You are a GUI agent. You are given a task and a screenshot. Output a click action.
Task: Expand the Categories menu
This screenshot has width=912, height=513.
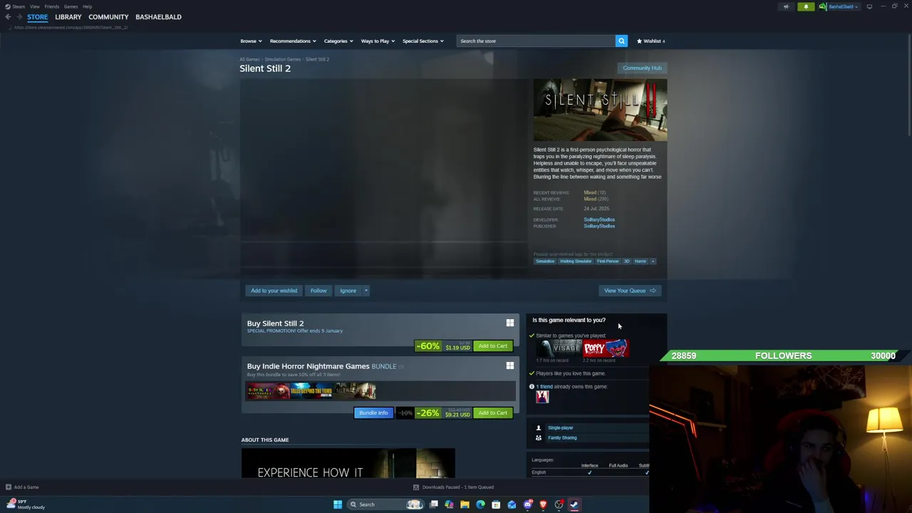click(x=338, y=41)
